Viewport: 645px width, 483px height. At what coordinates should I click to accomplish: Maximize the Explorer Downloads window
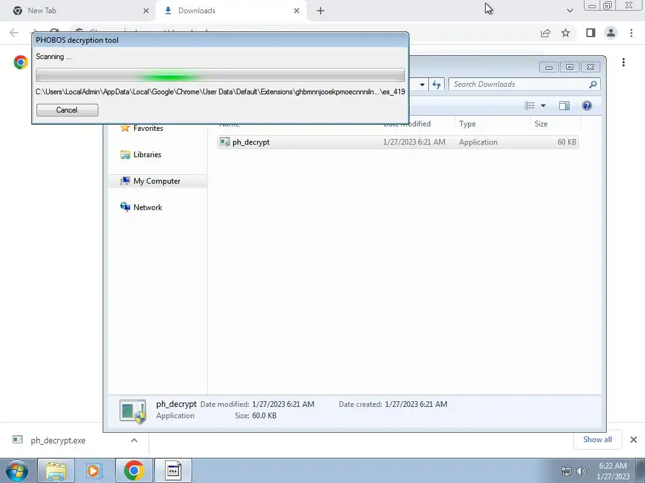569,67
